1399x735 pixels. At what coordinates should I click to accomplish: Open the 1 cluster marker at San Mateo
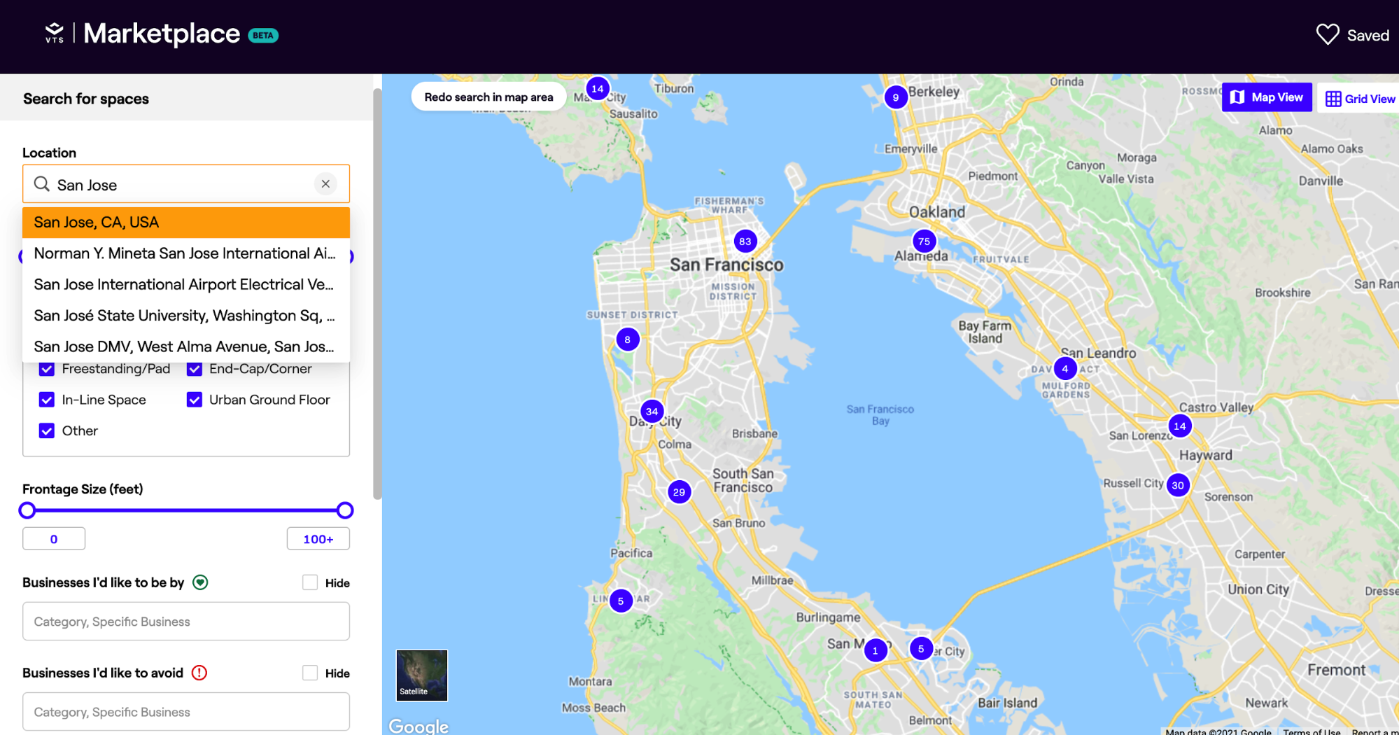pos(875,650)
